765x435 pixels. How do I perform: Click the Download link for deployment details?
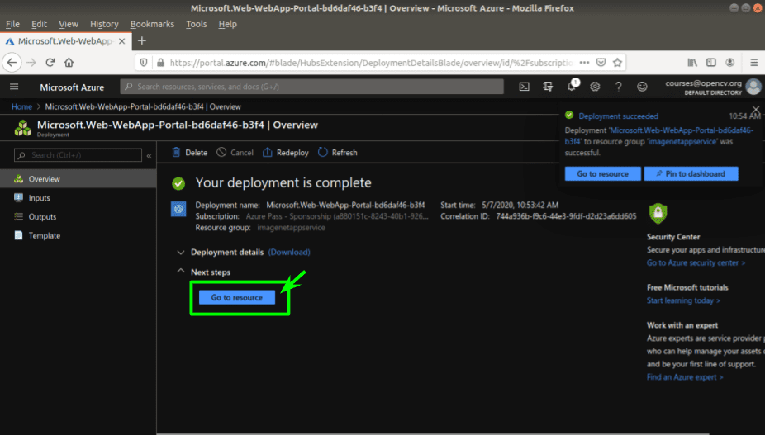[x=289, y=252]
